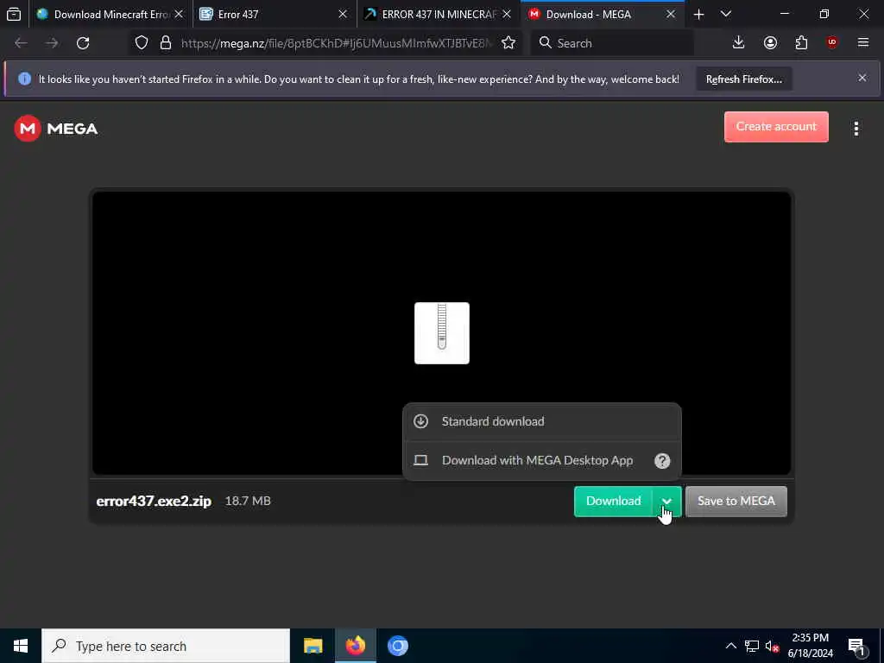The height and width of the screenshot is (663, 884).
Task: Open the MEGA three-dot menu
Action: 856,129
